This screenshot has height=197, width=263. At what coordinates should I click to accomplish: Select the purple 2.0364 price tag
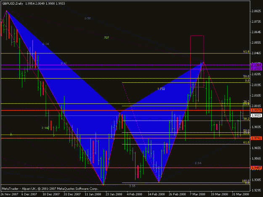pyautogui.click(x=256, y=65)
